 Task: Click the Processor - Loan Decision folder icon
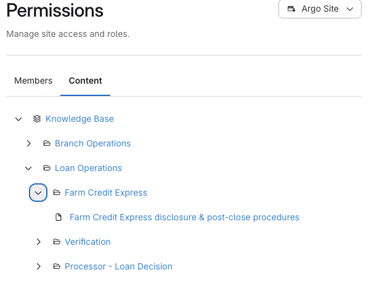(x=57, y=266)
